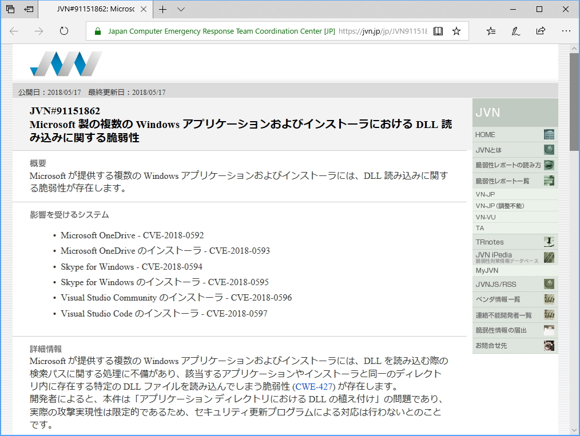Click text Microsoft OneDrive - CVE-2018-0592
Viewport: 580px width, 436px height.
pos(132,235)
